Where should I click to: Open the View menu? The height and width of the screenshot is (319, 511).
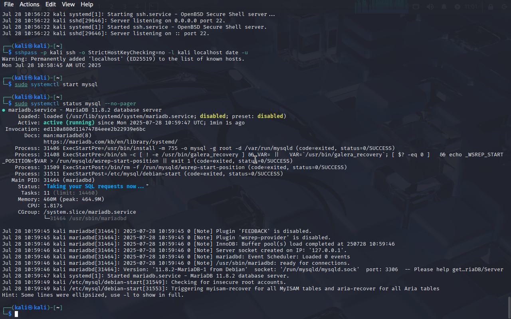click(x=68, y=4)
